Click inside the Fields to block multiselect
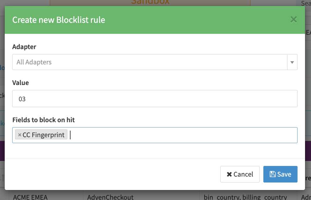 (182, 135)
